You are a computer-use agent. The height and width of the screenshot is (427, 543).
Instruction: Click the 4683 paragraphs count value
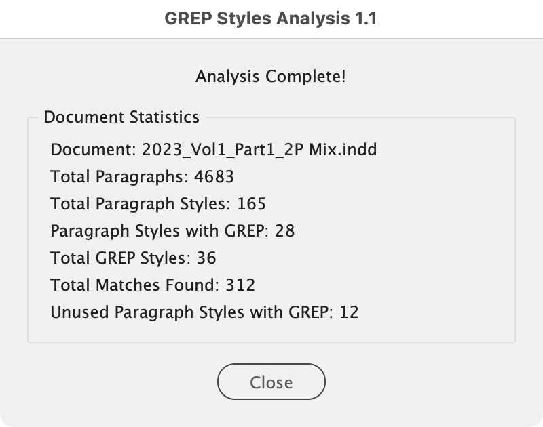click(x=214, y=177)
